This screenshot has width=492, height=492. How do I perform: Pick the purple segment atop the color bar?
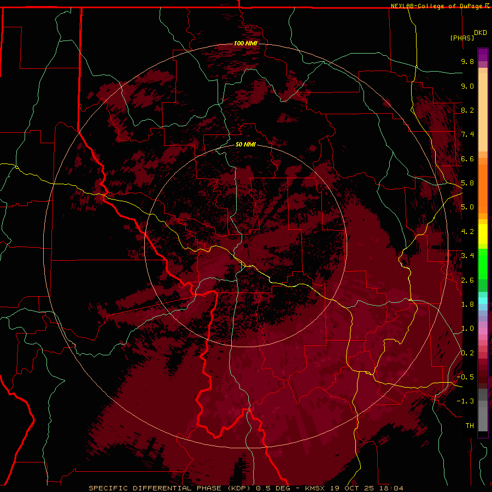[483, 55]
